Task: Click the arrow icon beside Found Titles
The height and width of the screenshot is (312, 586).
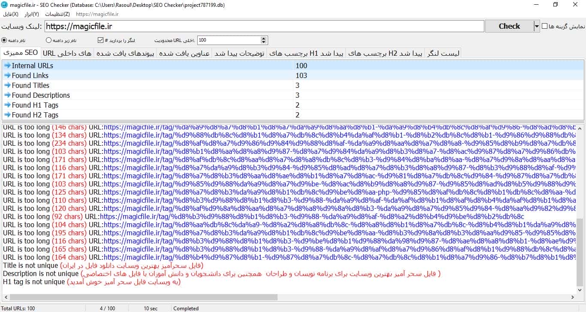Action: pos(7,85)
